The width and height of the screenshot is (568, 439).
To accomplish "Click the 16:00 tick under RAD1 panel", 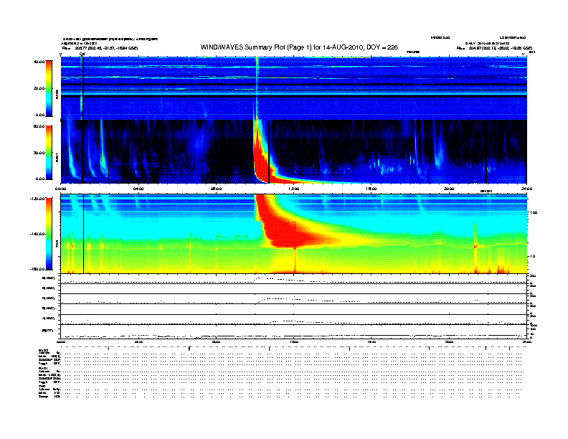I will [371, 189].
